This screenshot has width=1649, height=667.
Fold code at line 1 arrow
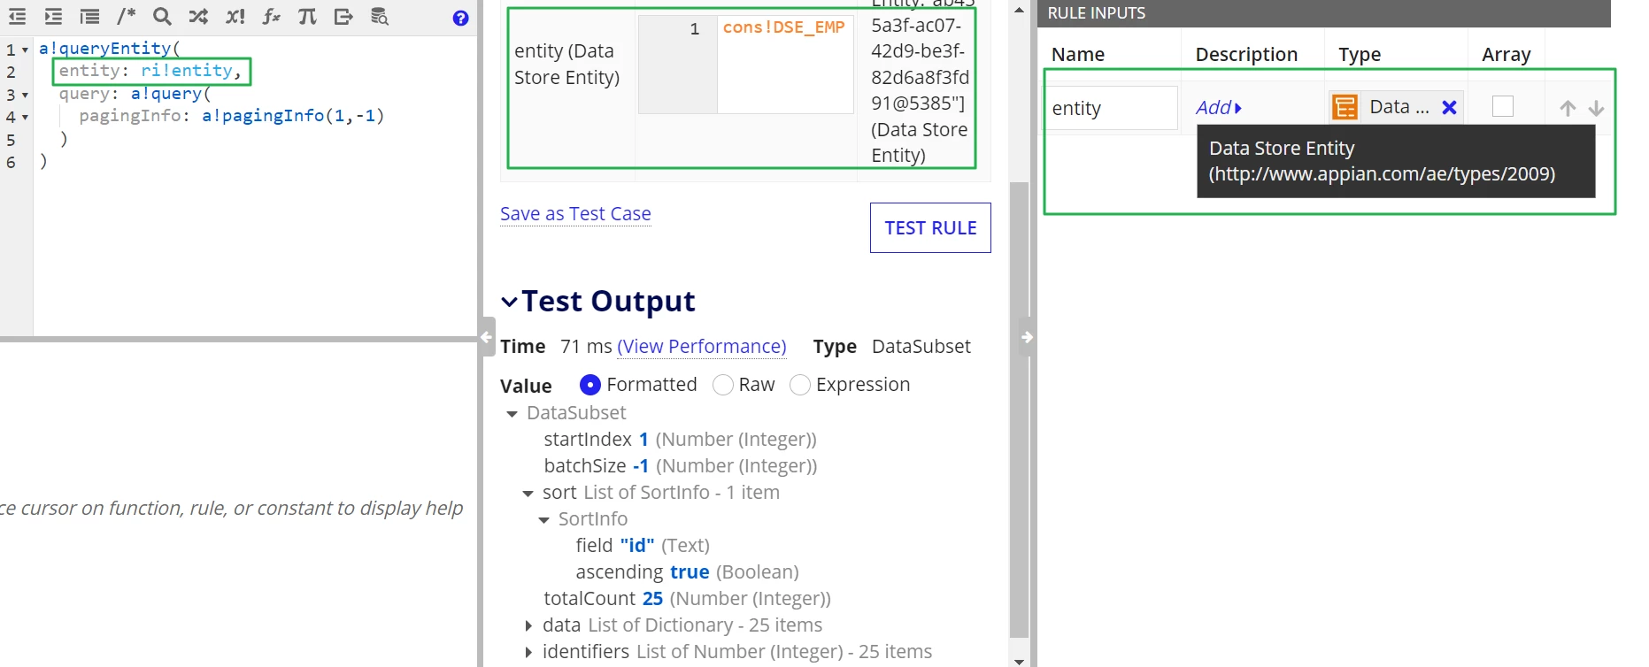[x=25, y=50]
